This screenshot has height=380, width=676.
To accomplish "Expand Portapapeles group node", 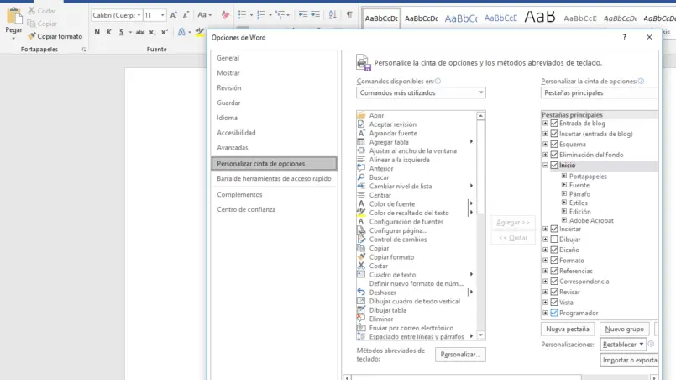I will point(564,177).
